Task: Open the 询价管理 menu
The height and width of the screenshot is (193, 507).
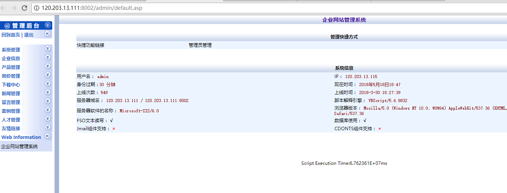Action: point(11,76)
